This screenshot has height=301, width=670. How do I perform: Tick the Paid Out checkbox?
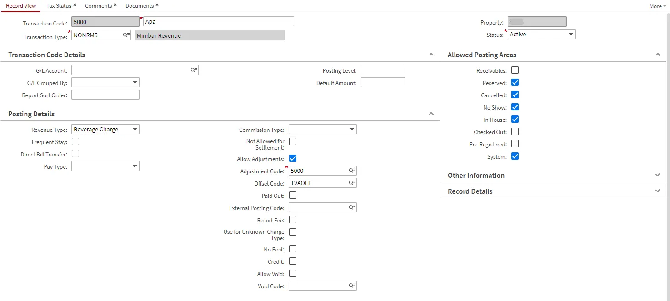pyautogui.click(x=293, y=195)
